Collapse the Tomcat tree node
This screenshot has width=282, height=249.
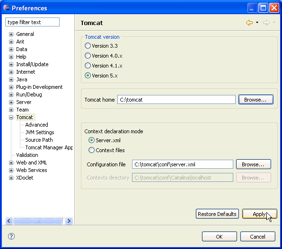[x=11, y=117]
